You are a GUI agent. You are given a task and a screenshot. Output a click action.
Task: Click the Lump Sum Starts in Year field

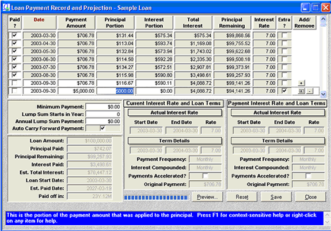point(103,114)
